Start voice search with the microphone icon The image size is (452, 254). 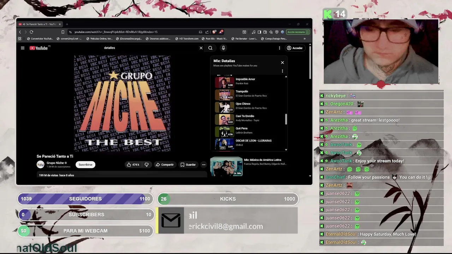[x=223, y=48]
